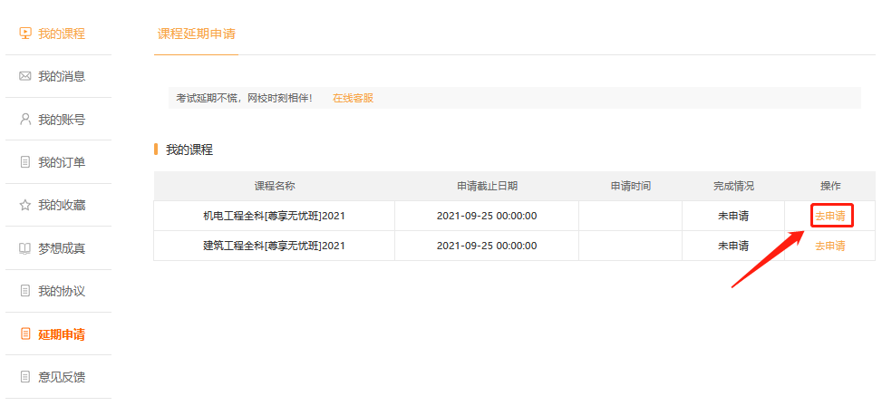Click the icon beside 意见反馈

point(25,376)
